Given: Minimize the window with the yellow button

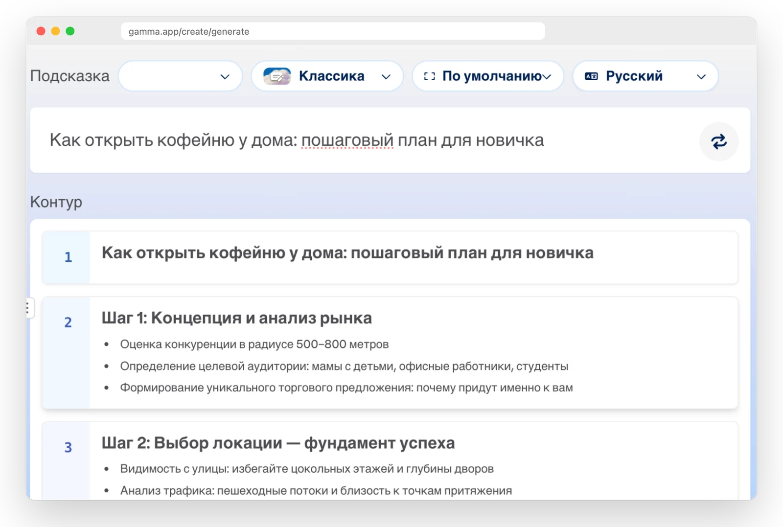Looking at the screenshot, I should coord(56,31).
